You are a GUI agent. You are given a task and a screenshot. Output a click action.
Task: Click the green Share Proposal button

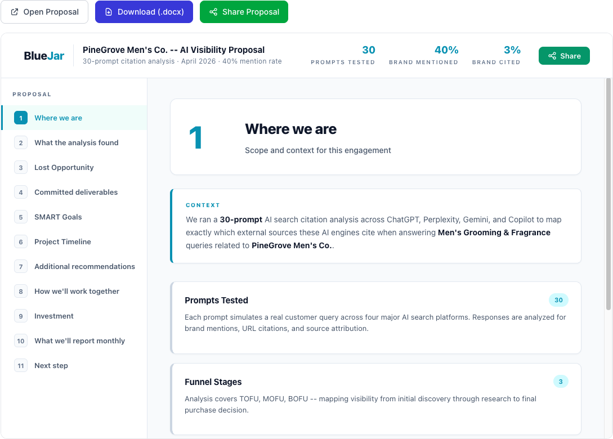pyautogui.click(x=244, y=12)
